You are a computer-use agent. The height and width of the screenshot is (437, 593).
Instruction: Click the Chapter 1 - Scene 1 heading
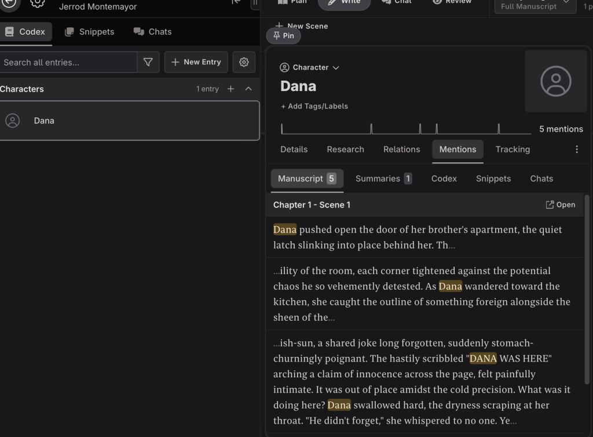tap(312, 205)
